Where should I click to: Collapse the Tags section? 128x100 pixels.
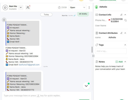point(125,45)
